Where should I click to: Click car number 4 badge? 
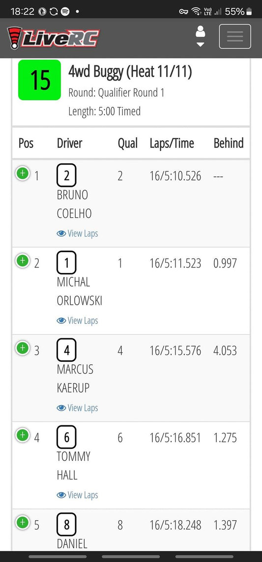click(66, 350)
